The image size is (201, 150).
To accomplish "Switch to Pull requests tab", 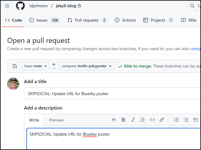I will pyautogui.click(x=87, y=20).
